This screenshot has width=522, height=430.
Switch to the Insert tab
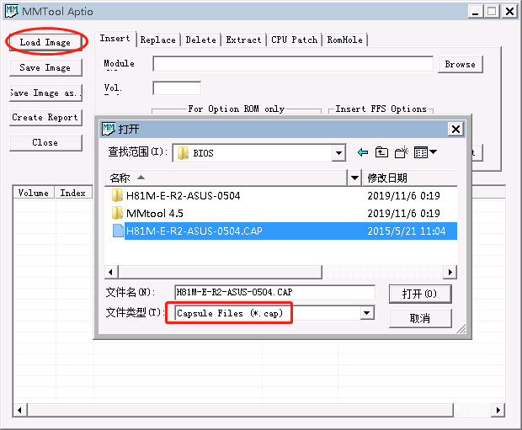pos(115,39)
